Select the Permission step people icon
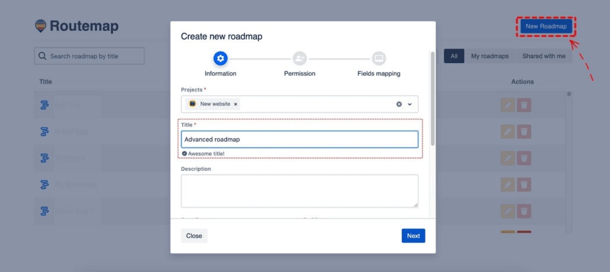Screen dimensions: 610x272 pos(300,59)
